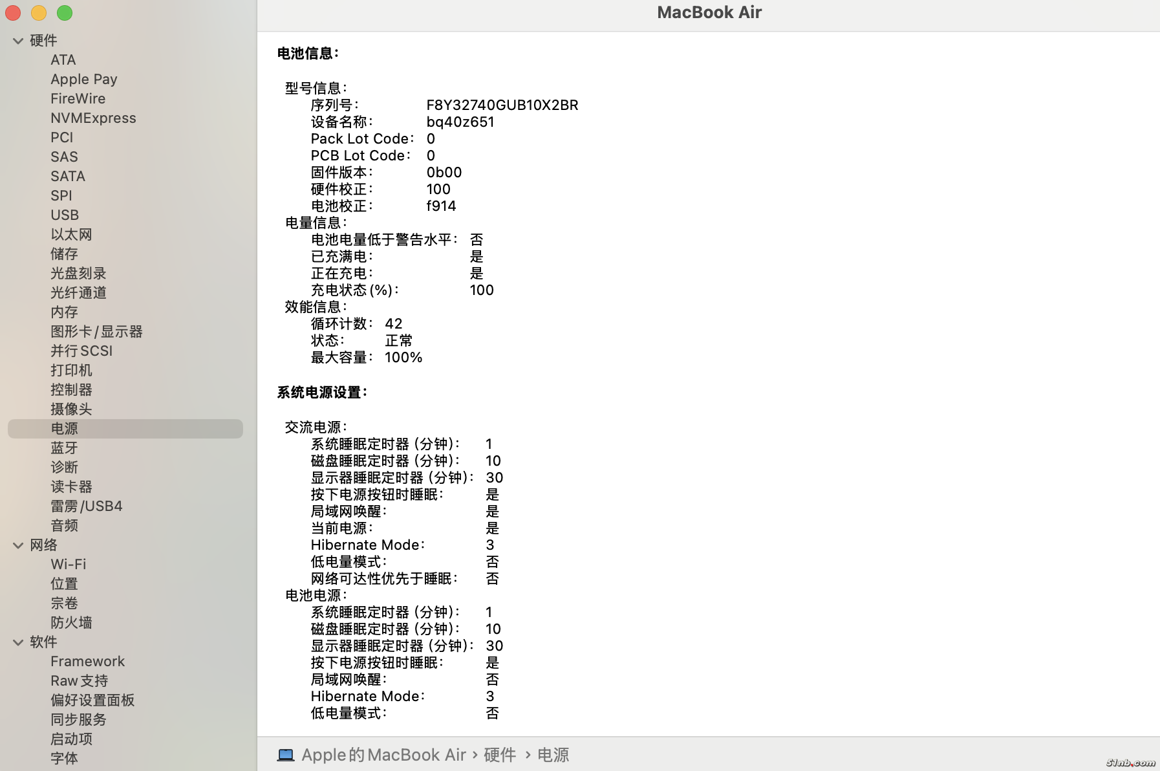This screenshot has height=771, width=1160.
Task: Open 图形卡/显示器 sidebar item
Action: (96, 331)
